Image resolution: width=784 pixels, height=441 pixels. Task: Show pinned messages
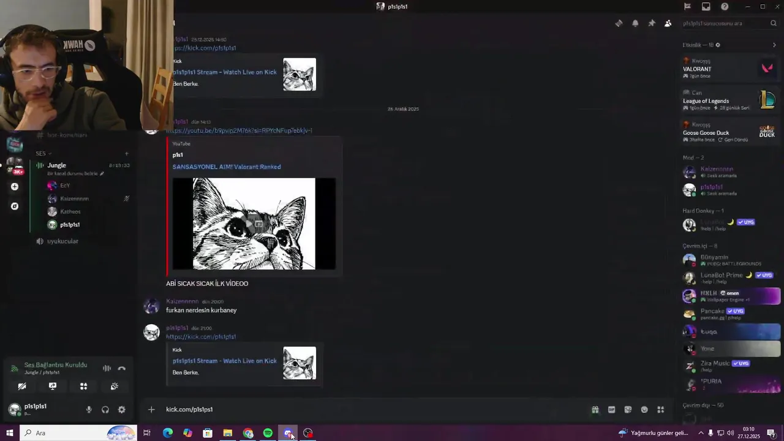(x=652, y=23)
